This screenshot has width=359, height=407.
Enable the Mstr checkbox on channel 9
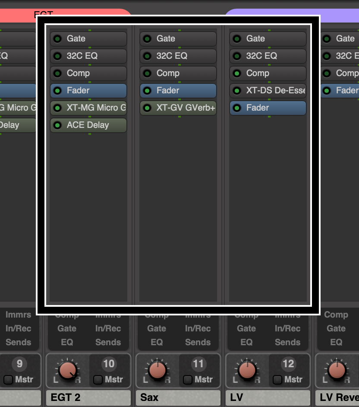(8, 380)
